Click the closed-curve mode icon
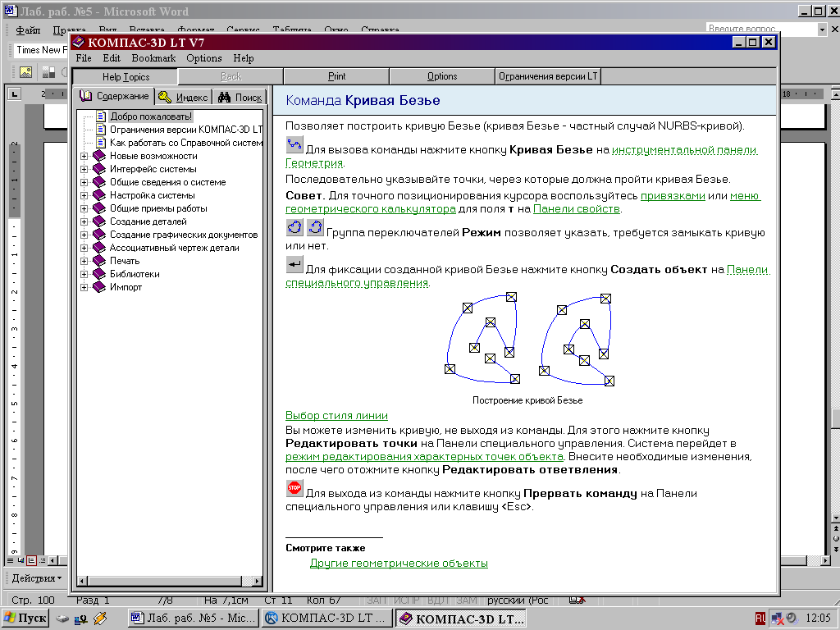Screen dimensions: 840x630 [294, 227]
